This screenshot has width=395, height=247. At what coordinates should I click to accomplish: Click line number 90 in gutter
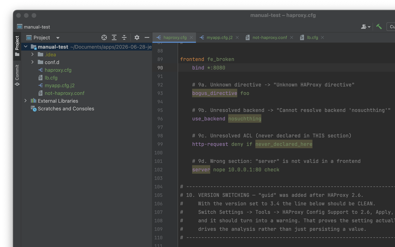click(x=160, y=68)
